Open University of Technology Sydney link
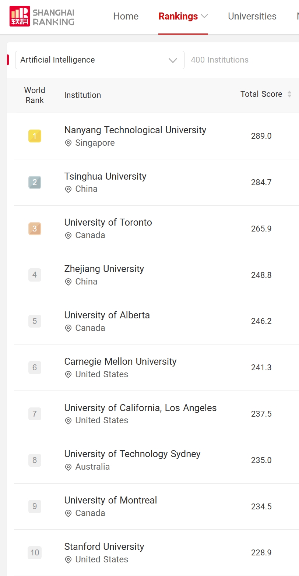This screenshot has width=299, height=576. 132,454
